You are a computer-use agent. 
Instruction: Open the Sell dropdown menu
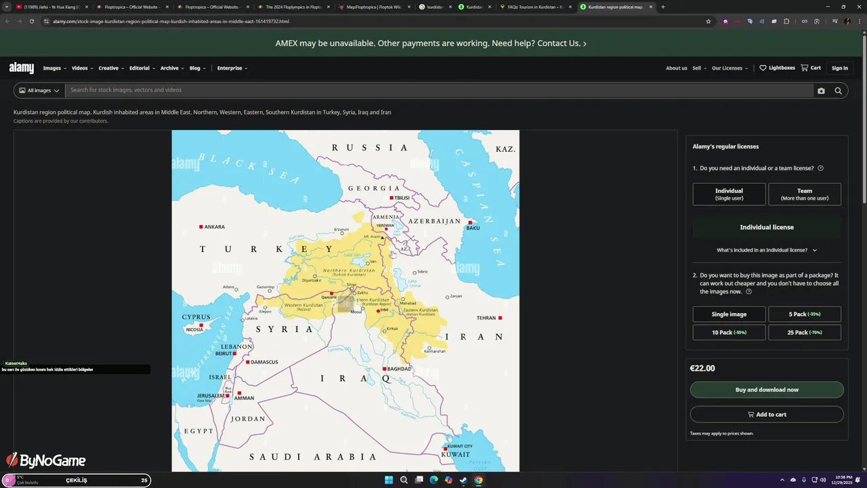(699, 68)
